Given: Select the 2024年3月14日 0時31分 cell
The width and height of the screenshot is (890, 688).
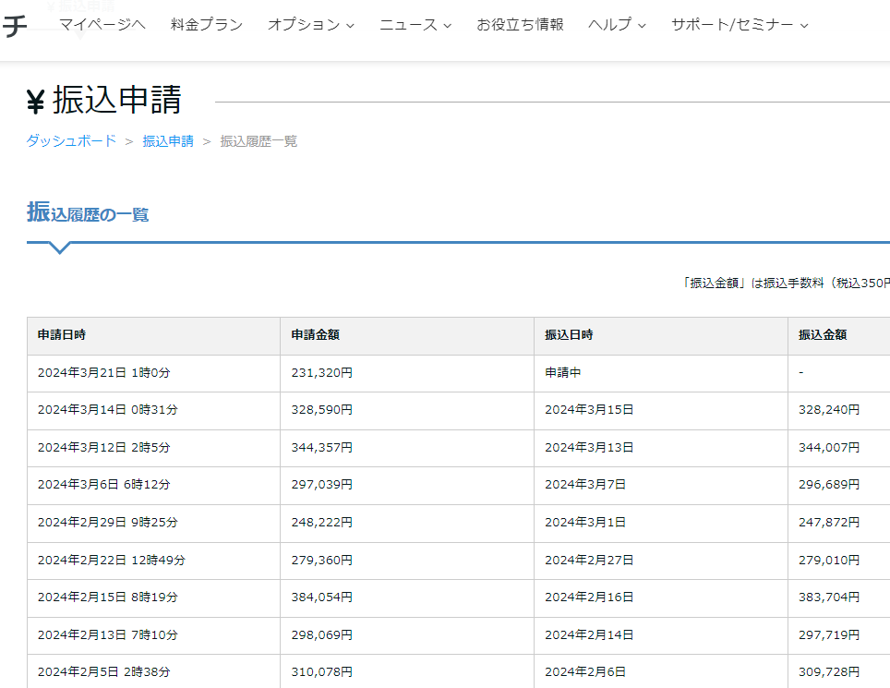Looking at the screenshot, I should click(x=154, y=410).
